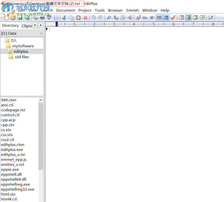The width and height of the screenshot is (224, 202).
Task: Click the red X Delete icon
Action: pyautogui.click(x=85, y=18)
